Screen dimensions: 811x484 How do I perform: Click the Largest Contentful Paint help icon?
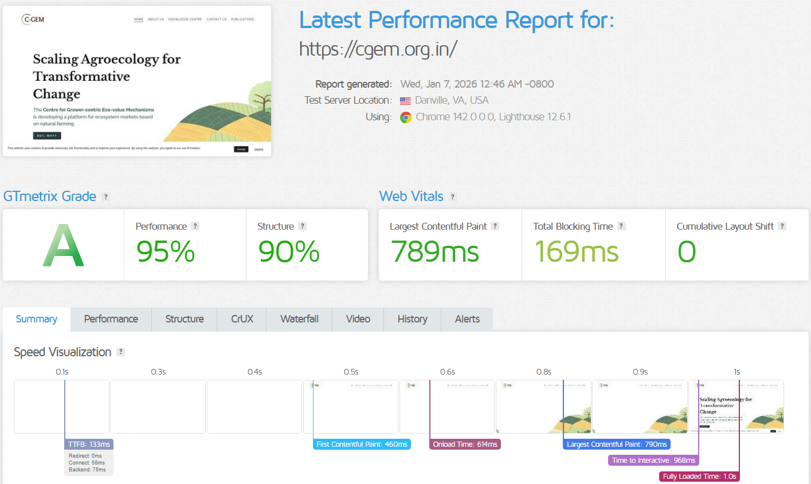click(x=495, y=226)
